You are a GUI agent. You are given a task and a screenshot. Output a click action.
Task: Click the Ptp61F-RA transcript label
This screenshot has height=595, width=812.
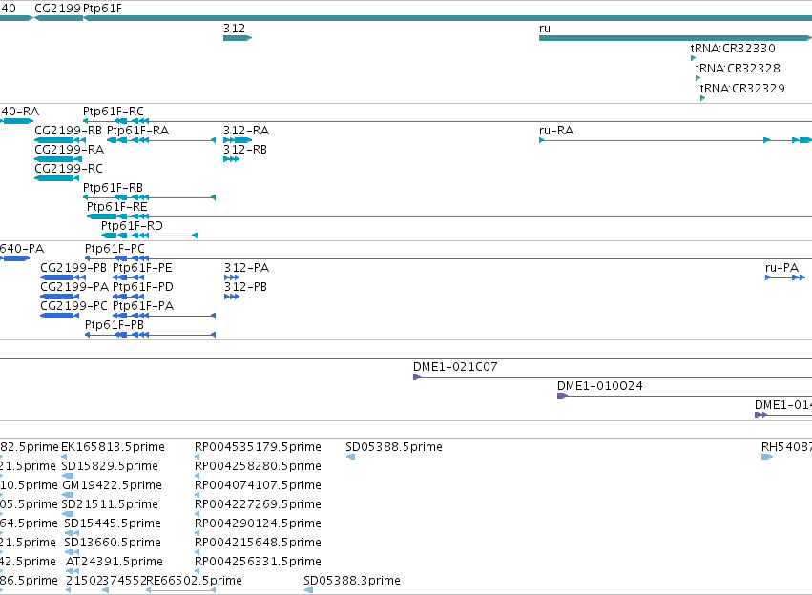pyautogui.click(x=137, y=131)
